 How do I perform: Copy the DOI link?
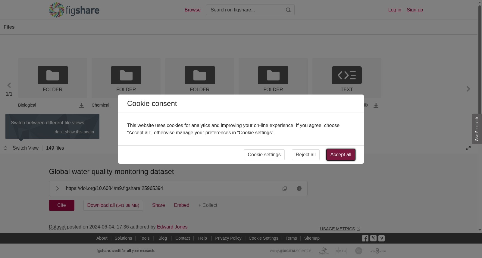285,188
